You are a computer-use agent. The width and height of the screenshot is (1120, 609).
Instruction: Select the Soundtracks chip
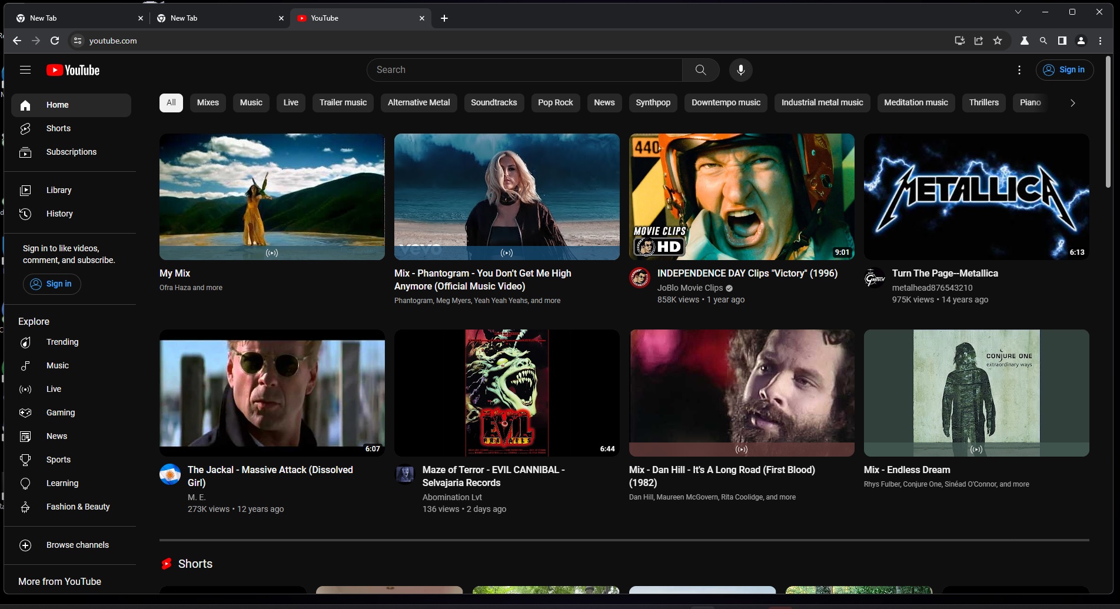click(x=494, y=102)
